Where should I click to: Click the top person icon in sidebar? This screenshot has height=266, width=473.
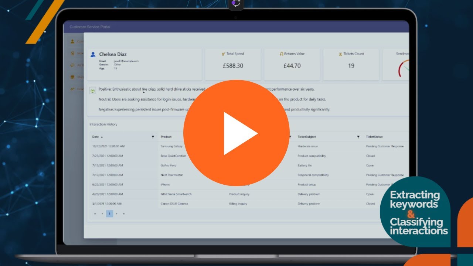[x=73, y=41]
